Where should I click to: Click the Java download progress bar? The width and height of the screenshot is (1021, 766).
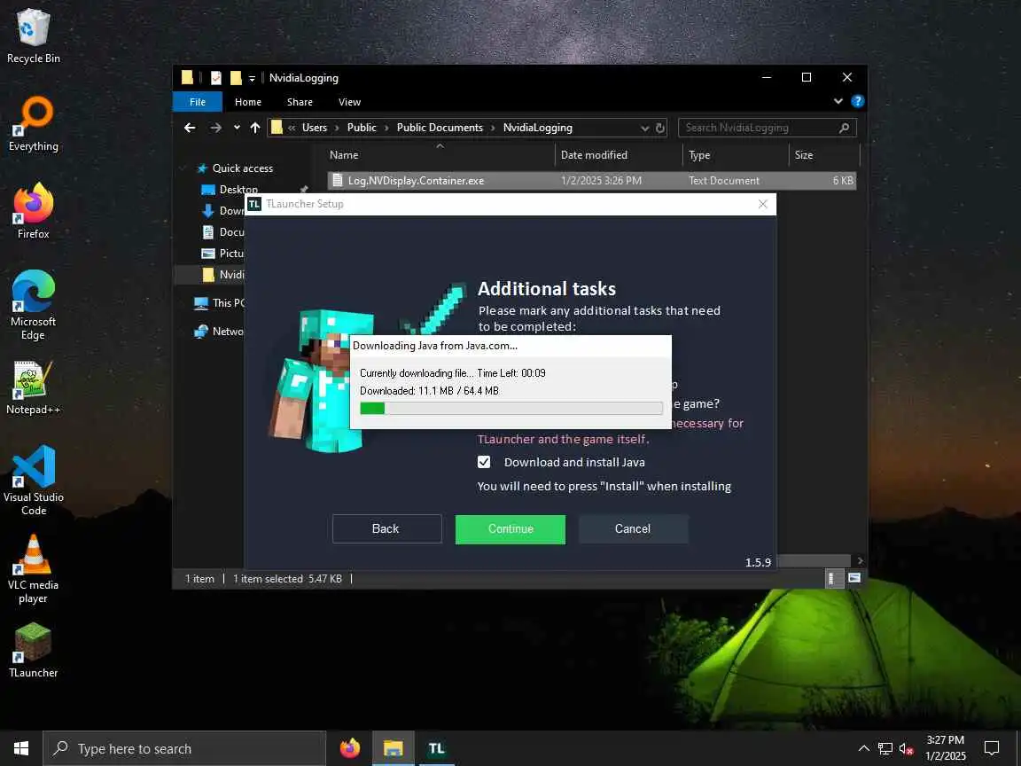click(x=511, y=409)
